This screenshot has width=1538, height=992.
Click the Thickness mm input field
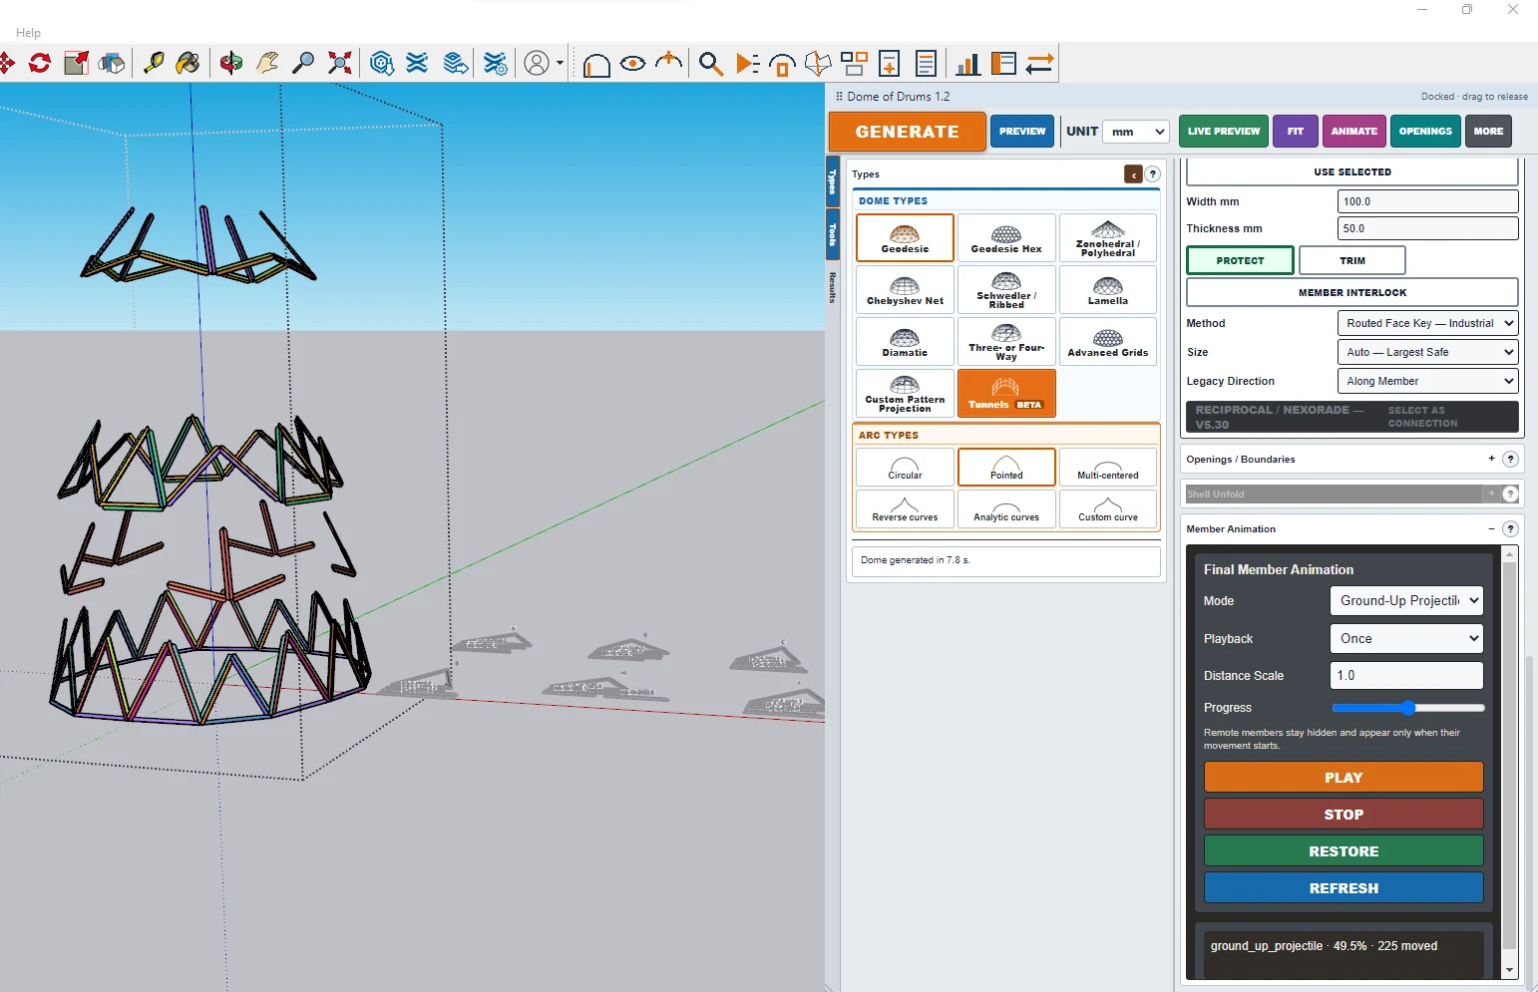click(1427, 228)
